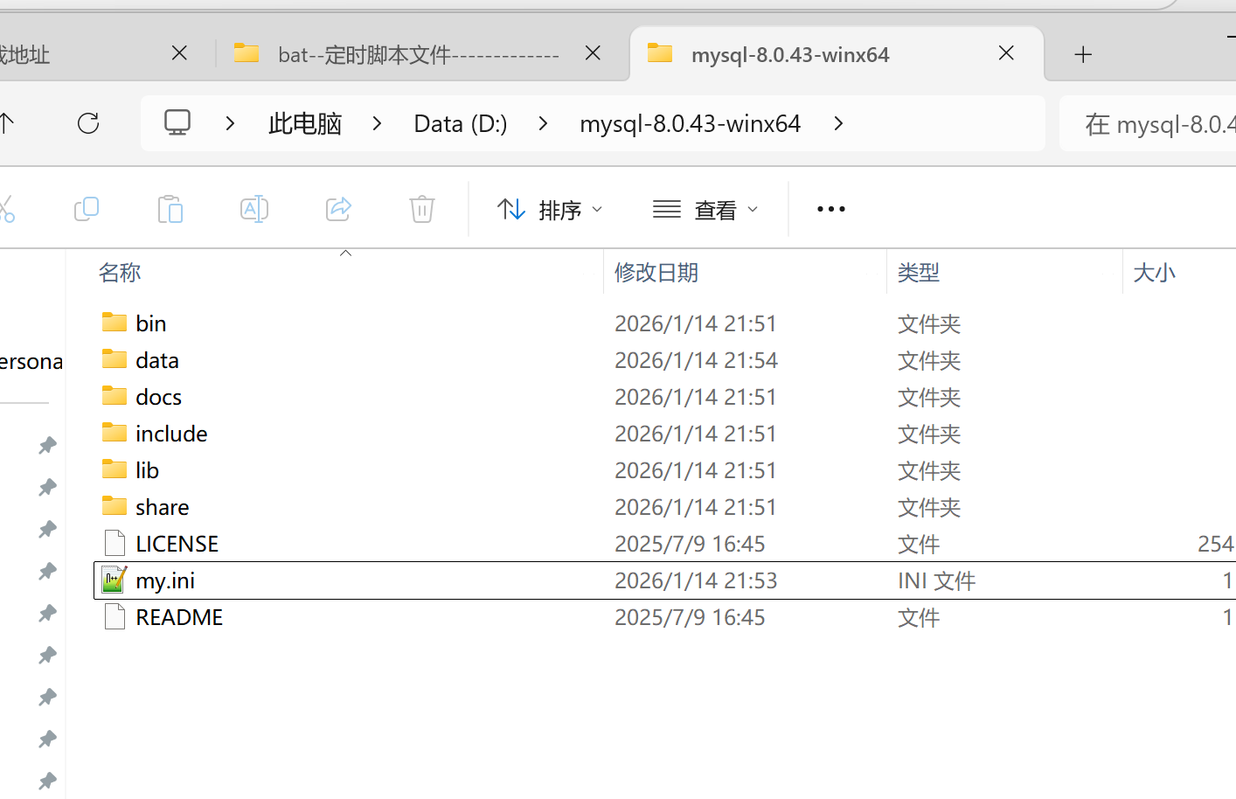Viewport: 1236px width, 799px height.
Task: Open the 排序 sort dropdown
Action: coord(550,210)
